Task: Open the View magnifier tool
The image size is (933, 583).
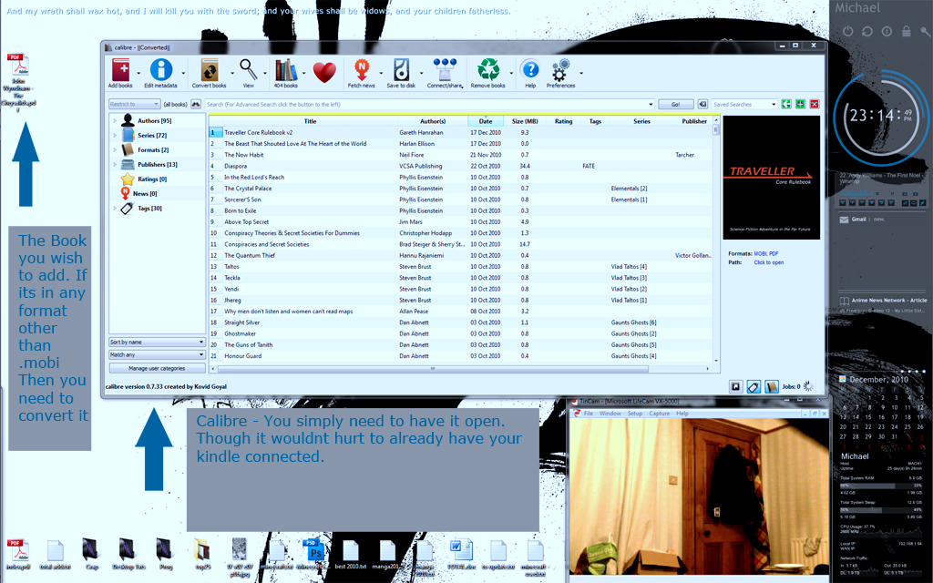Action: [248, 70]
